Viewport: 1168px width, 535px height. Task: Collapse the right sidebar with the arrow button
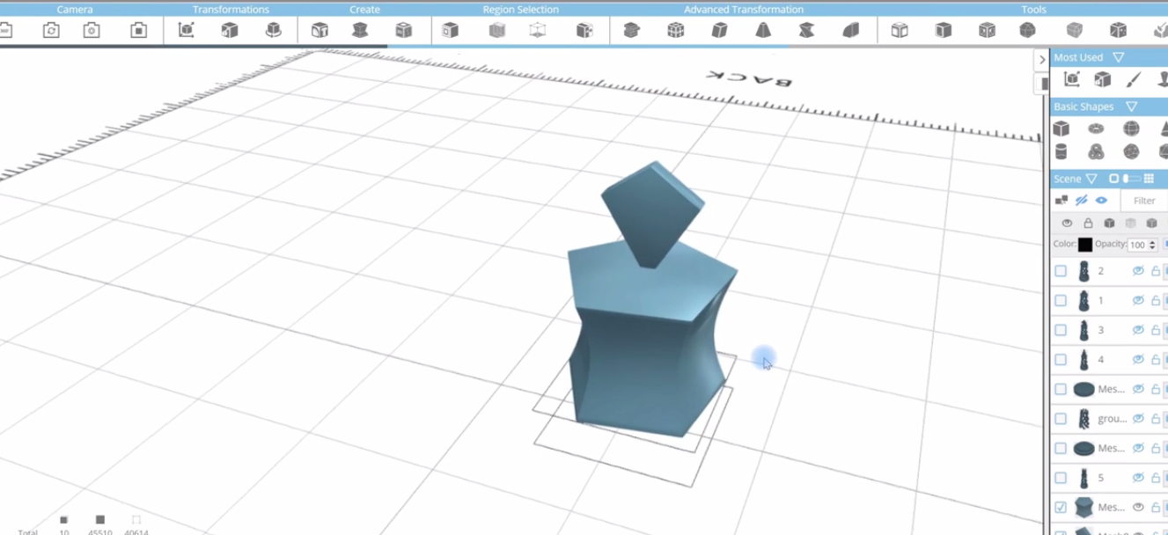pos(1042,60)
